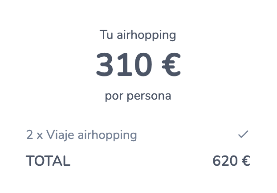Select the 'Tu airhopping' heading
Viewport: 277px width, 193px height.
coord(138,35)
